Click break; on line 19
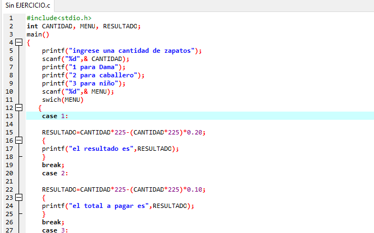Screen dimensions: 374x233 pyautogui.click(x=53, y=165)
